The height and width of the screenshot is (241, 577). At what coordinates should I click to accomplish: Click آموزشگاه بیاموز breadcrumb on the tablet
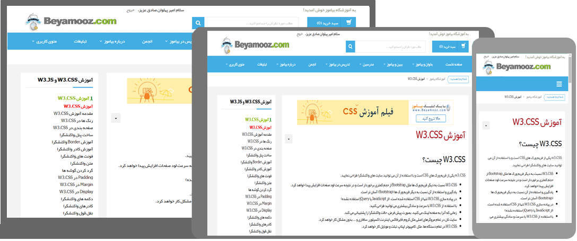coord(438,78)
